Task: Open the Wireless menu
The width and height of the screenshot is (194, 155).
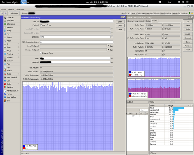Action: click(10, 27)
